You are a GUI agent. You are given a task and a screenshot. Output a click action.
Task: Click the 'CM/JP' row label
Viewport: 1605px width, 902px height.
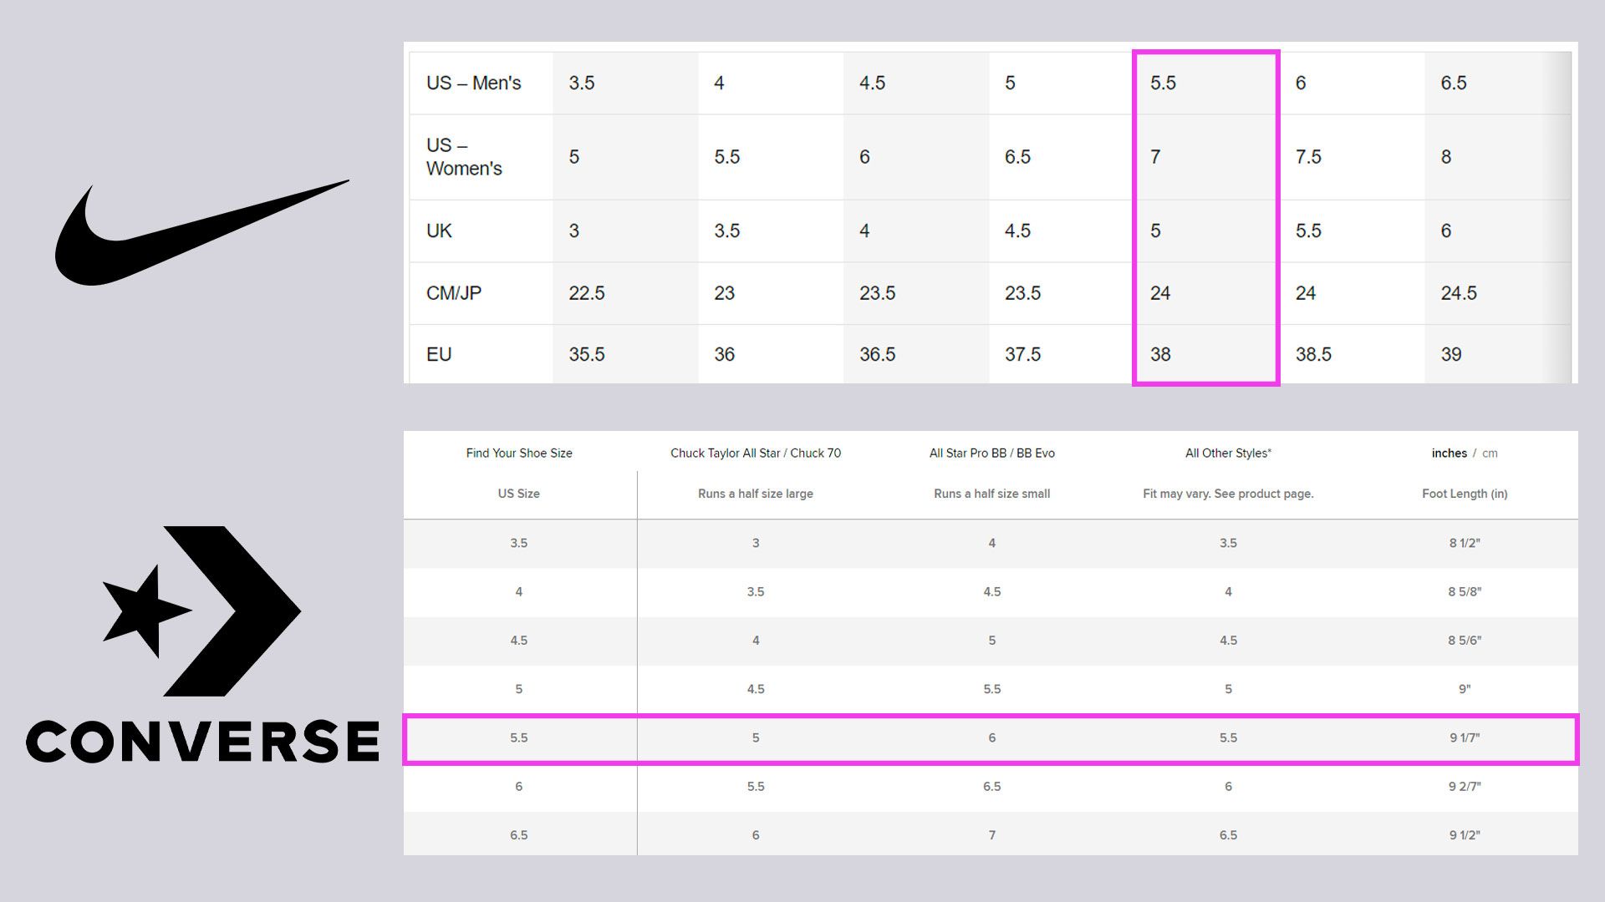point(454,293)
